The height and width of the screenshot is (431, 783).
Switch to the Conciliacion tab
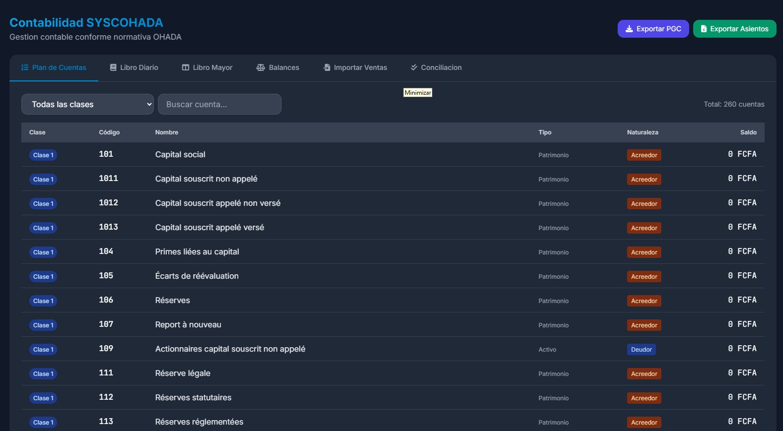[436, 67]
